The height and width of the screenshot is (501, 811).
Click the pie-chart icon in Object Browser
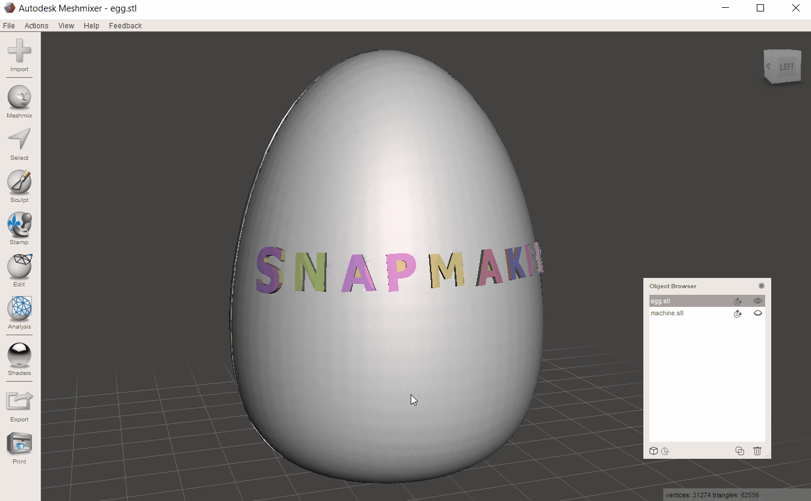[665, 451]
